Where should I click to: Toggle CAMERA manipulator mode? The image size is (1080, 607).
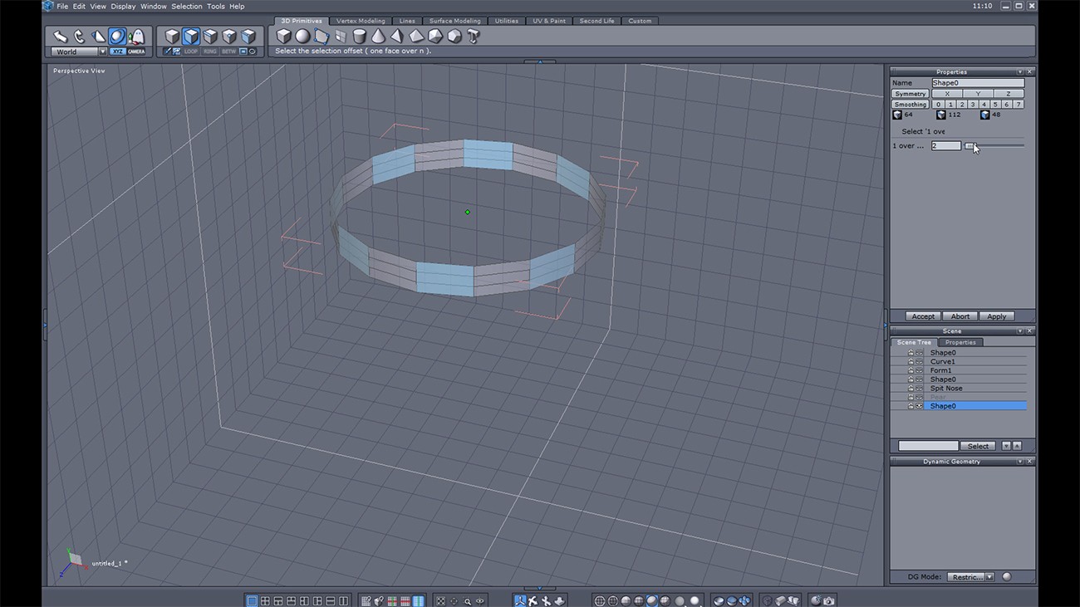click(x=136, y=51)
